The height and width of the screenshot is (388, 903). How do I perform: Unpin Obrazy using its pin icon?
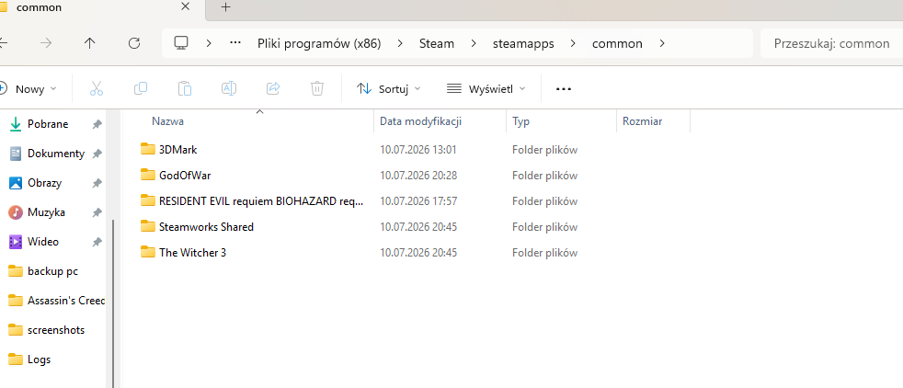click(97, 183)
